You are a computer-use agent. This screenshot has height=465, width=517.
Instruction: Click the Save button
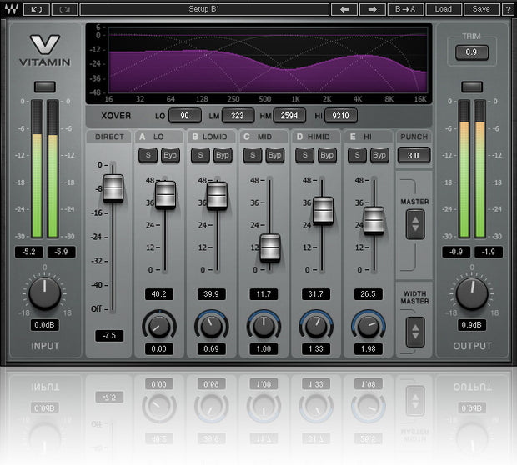point(481,9)
